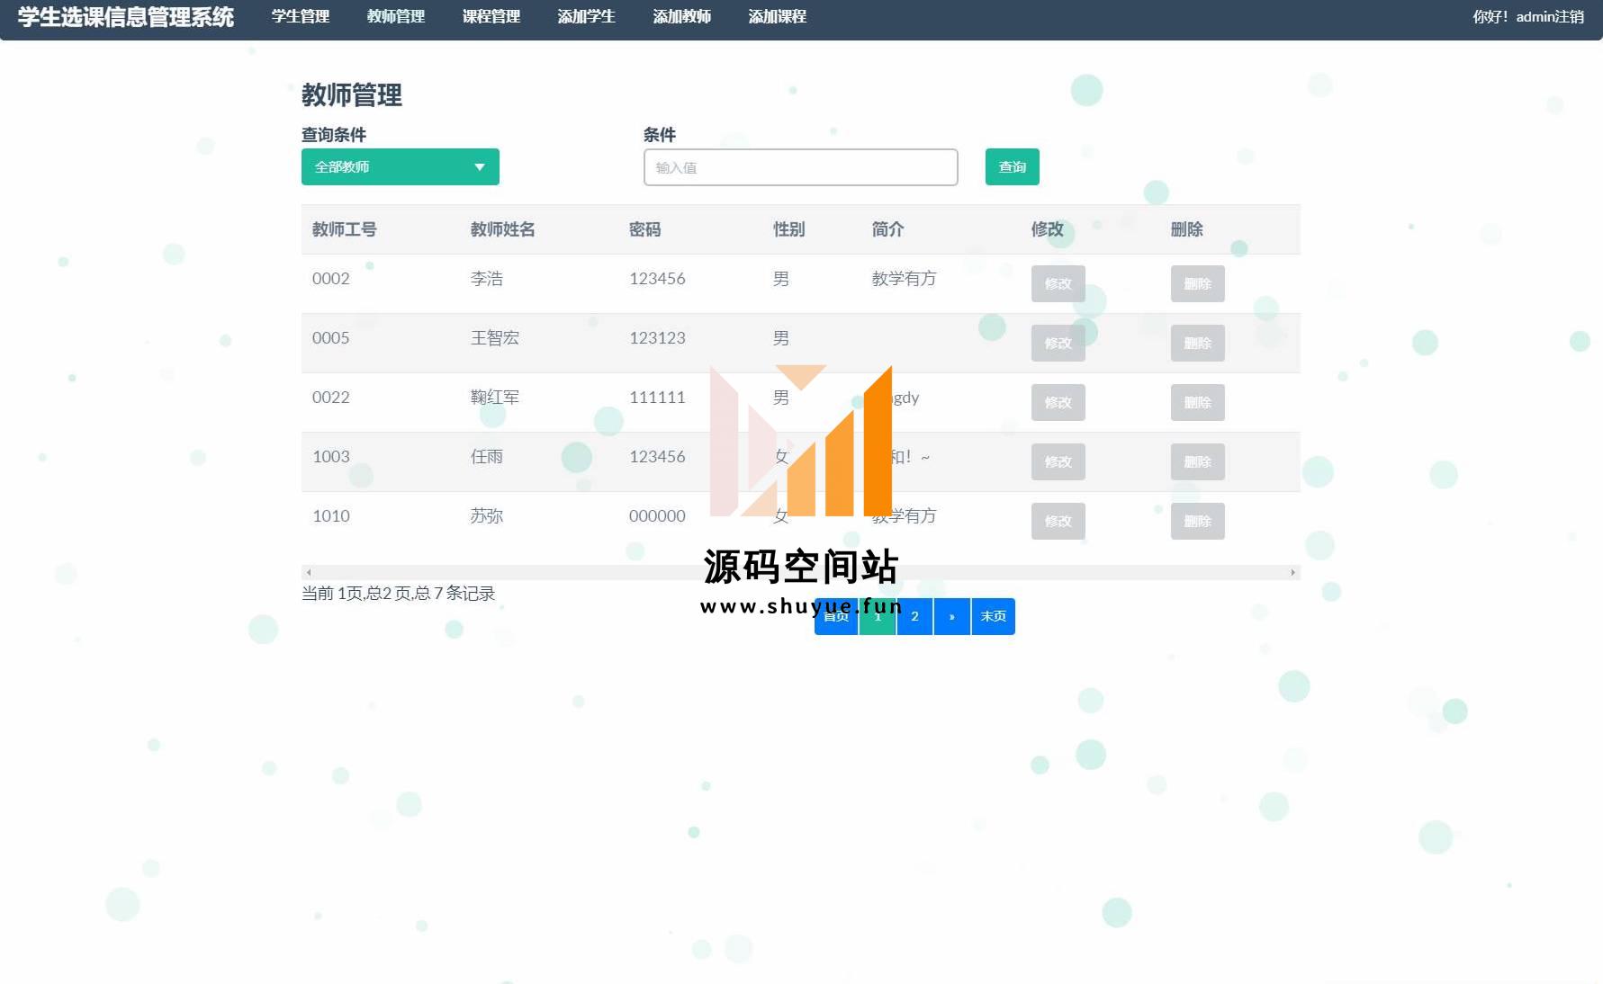Open the 全部教师 query condition dropdown
This screenshot has width=1603, height=984.
(x=400, y=167)
